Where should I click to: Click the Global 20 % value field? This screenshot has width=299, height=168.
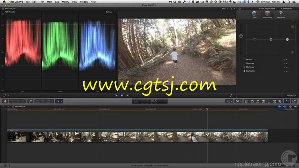coord(285,60)
